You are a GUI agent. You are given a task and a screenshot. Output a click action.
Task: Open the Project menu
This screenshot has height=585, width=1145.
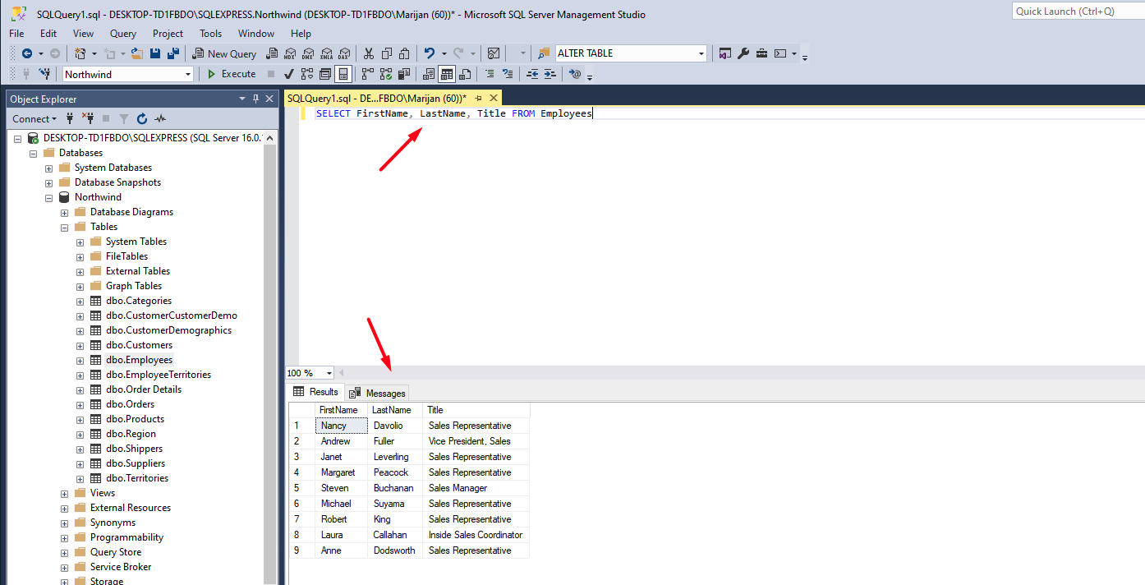tap(168, 34)
